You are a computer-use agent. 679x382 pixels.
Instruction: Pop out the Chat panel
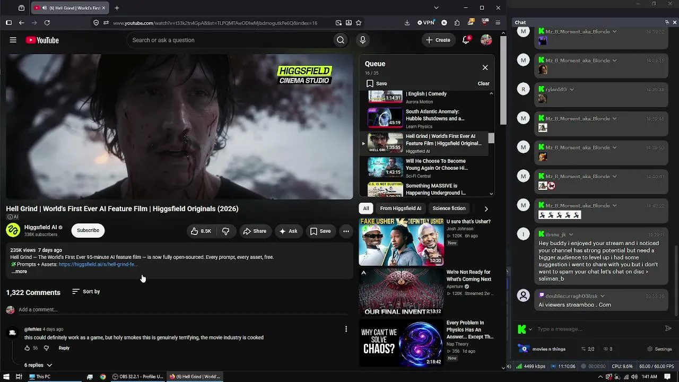click(x=667, y=22)
